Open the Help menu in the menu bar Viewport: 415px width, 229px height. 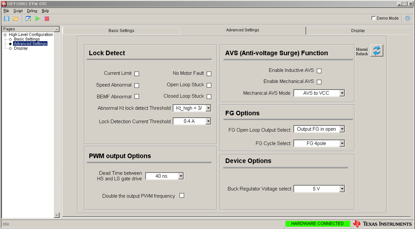click(x=45, y=11)
